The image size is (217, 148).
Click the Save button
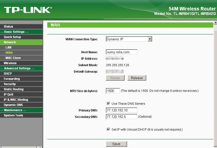click(116, 144)
